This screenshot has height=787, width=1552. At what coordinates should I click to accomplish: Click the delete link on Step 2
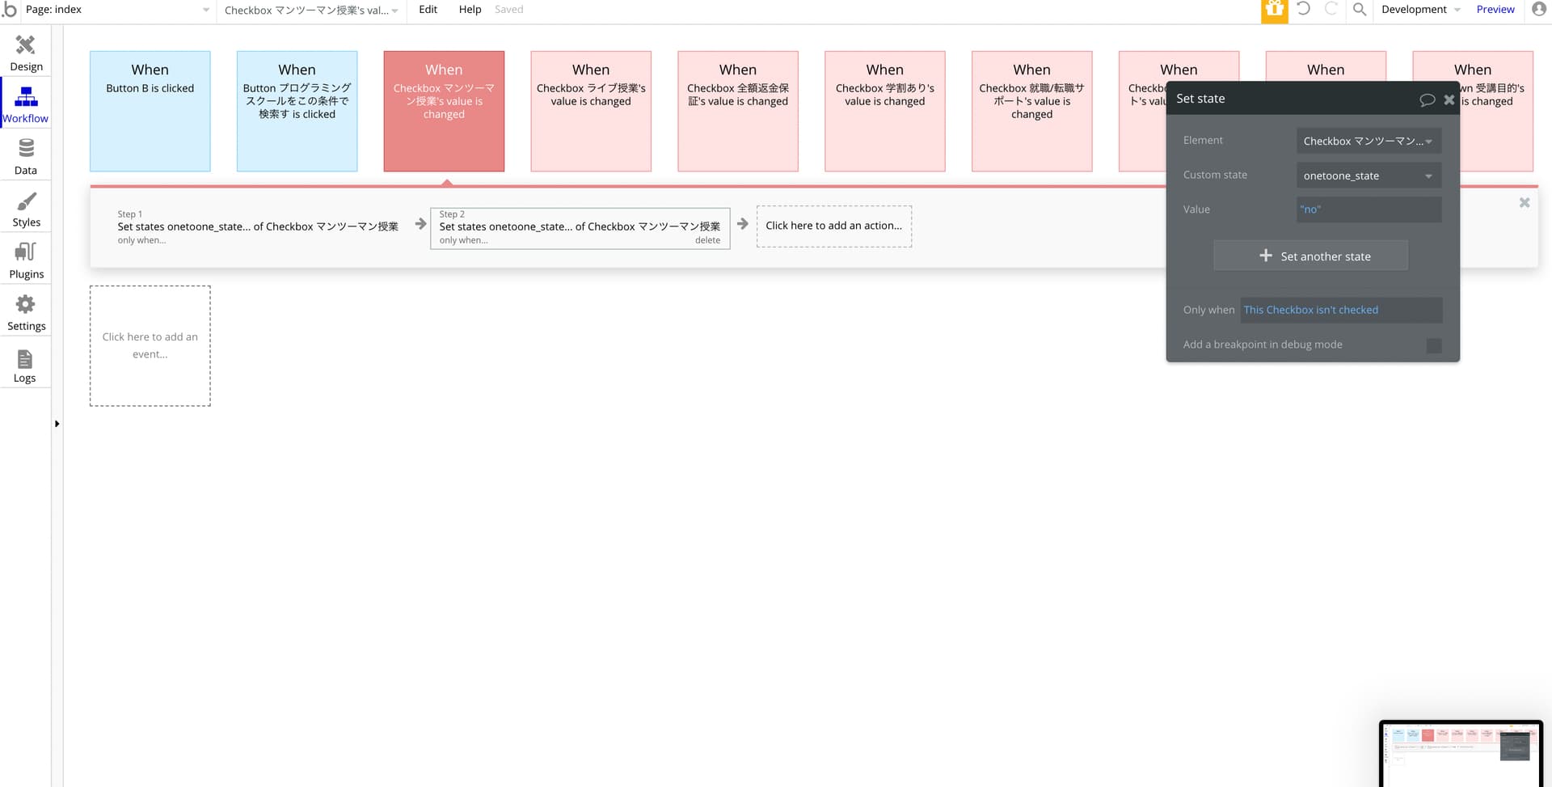click(x=707, y=240)
